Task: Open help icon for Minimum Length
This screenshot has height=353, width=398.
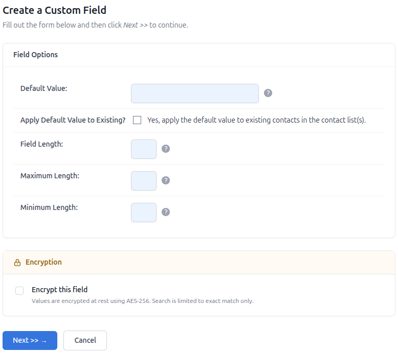Action: coord(166,212)
